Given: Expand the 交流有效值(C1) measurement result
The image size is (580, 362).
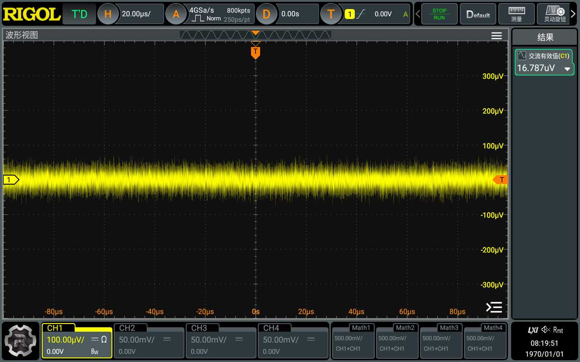Looking at the screenshot, I should click(x=567, y=69).
